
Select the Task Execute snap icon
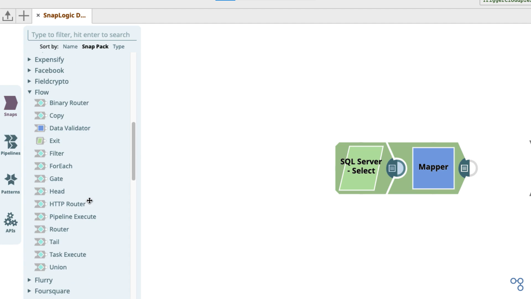(x=41, y=254)
